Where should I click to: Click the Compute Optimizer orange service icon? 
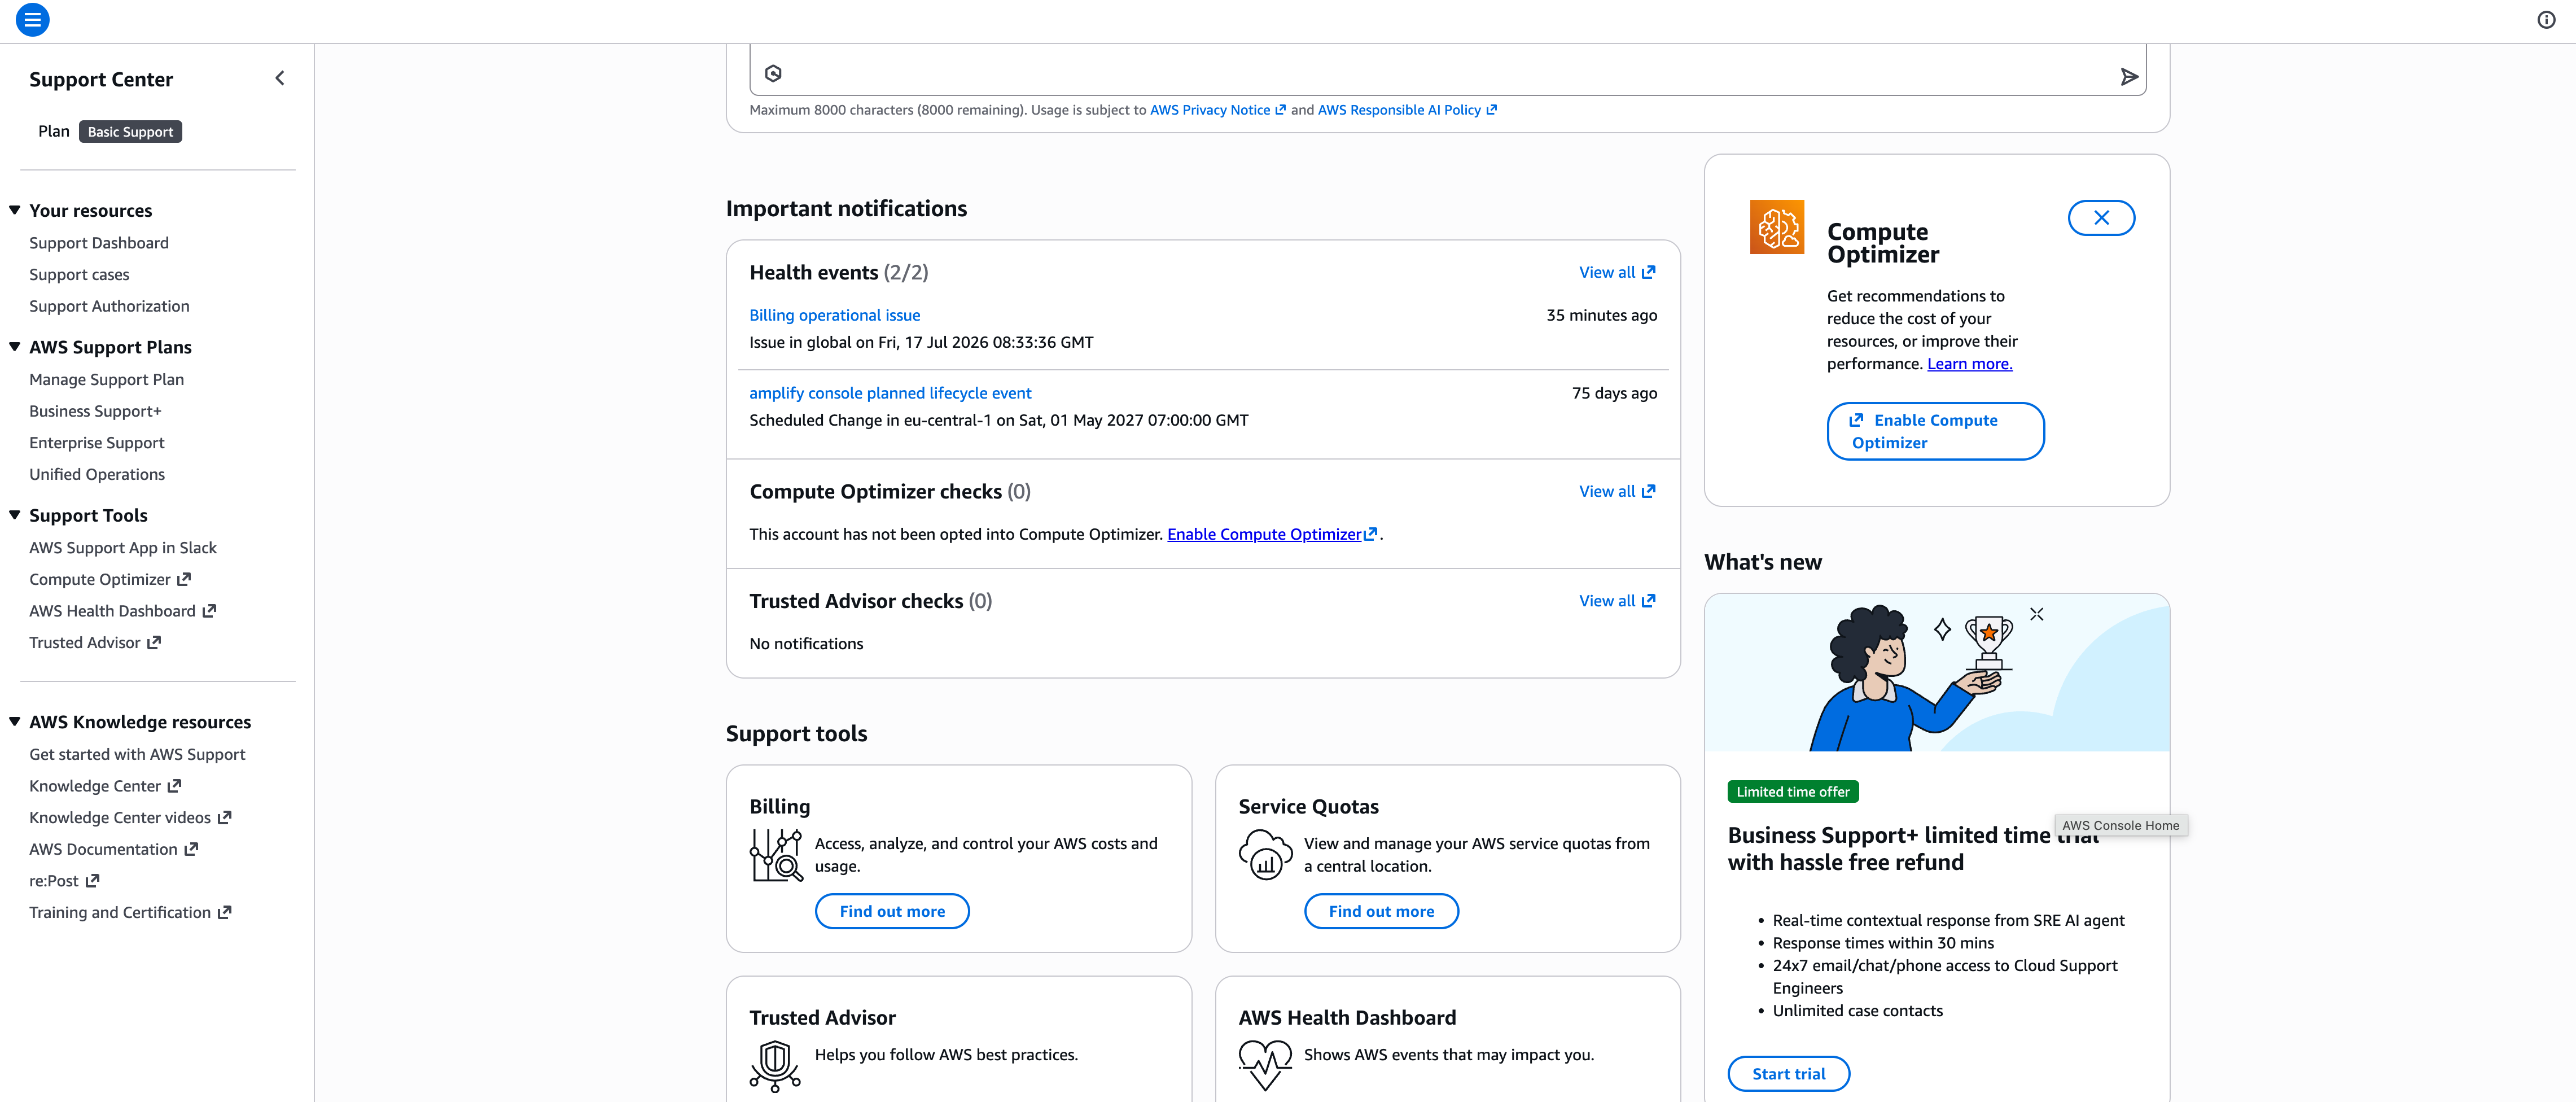[1777, 227]
